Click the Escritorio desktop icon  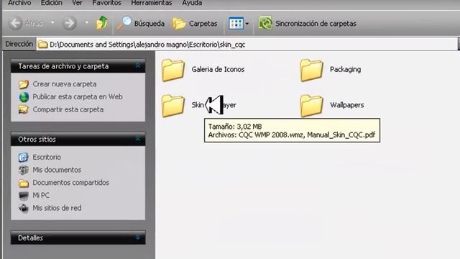click(24, 158)
